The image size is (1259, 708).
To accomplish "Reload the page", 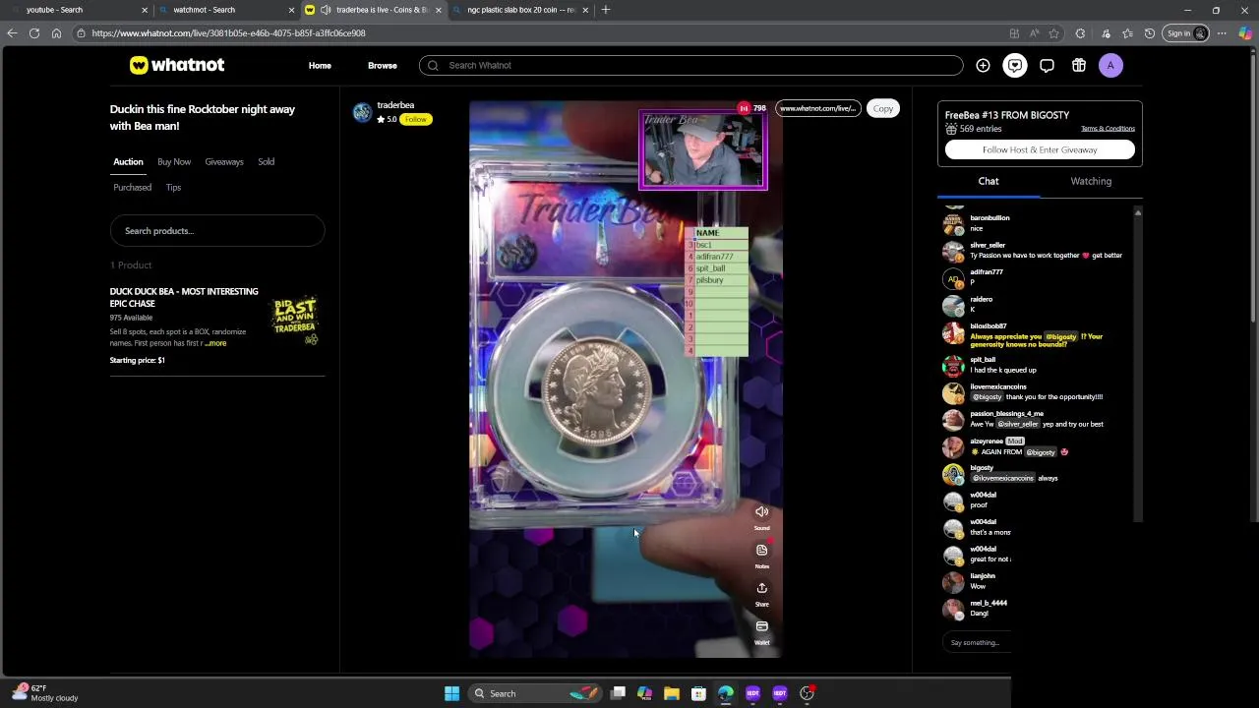I will click(x=34, y=33).
